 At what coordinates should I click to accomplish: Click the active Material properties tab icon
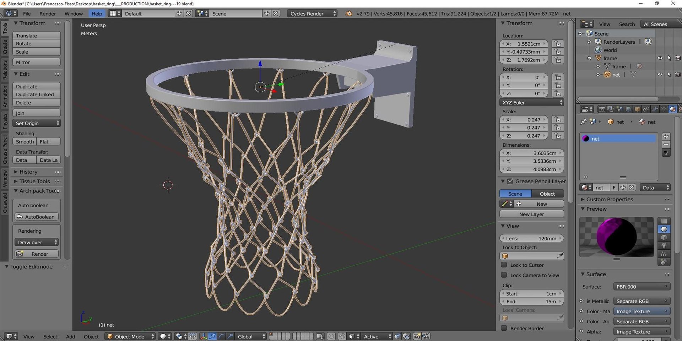point(672,109)
